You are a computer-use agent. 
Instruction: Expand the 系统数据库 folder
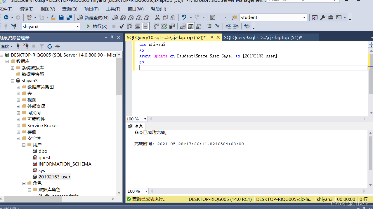coord(13,68)
